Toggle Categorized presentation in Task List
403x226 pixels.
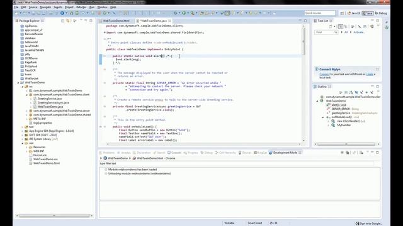pos(341,26)
